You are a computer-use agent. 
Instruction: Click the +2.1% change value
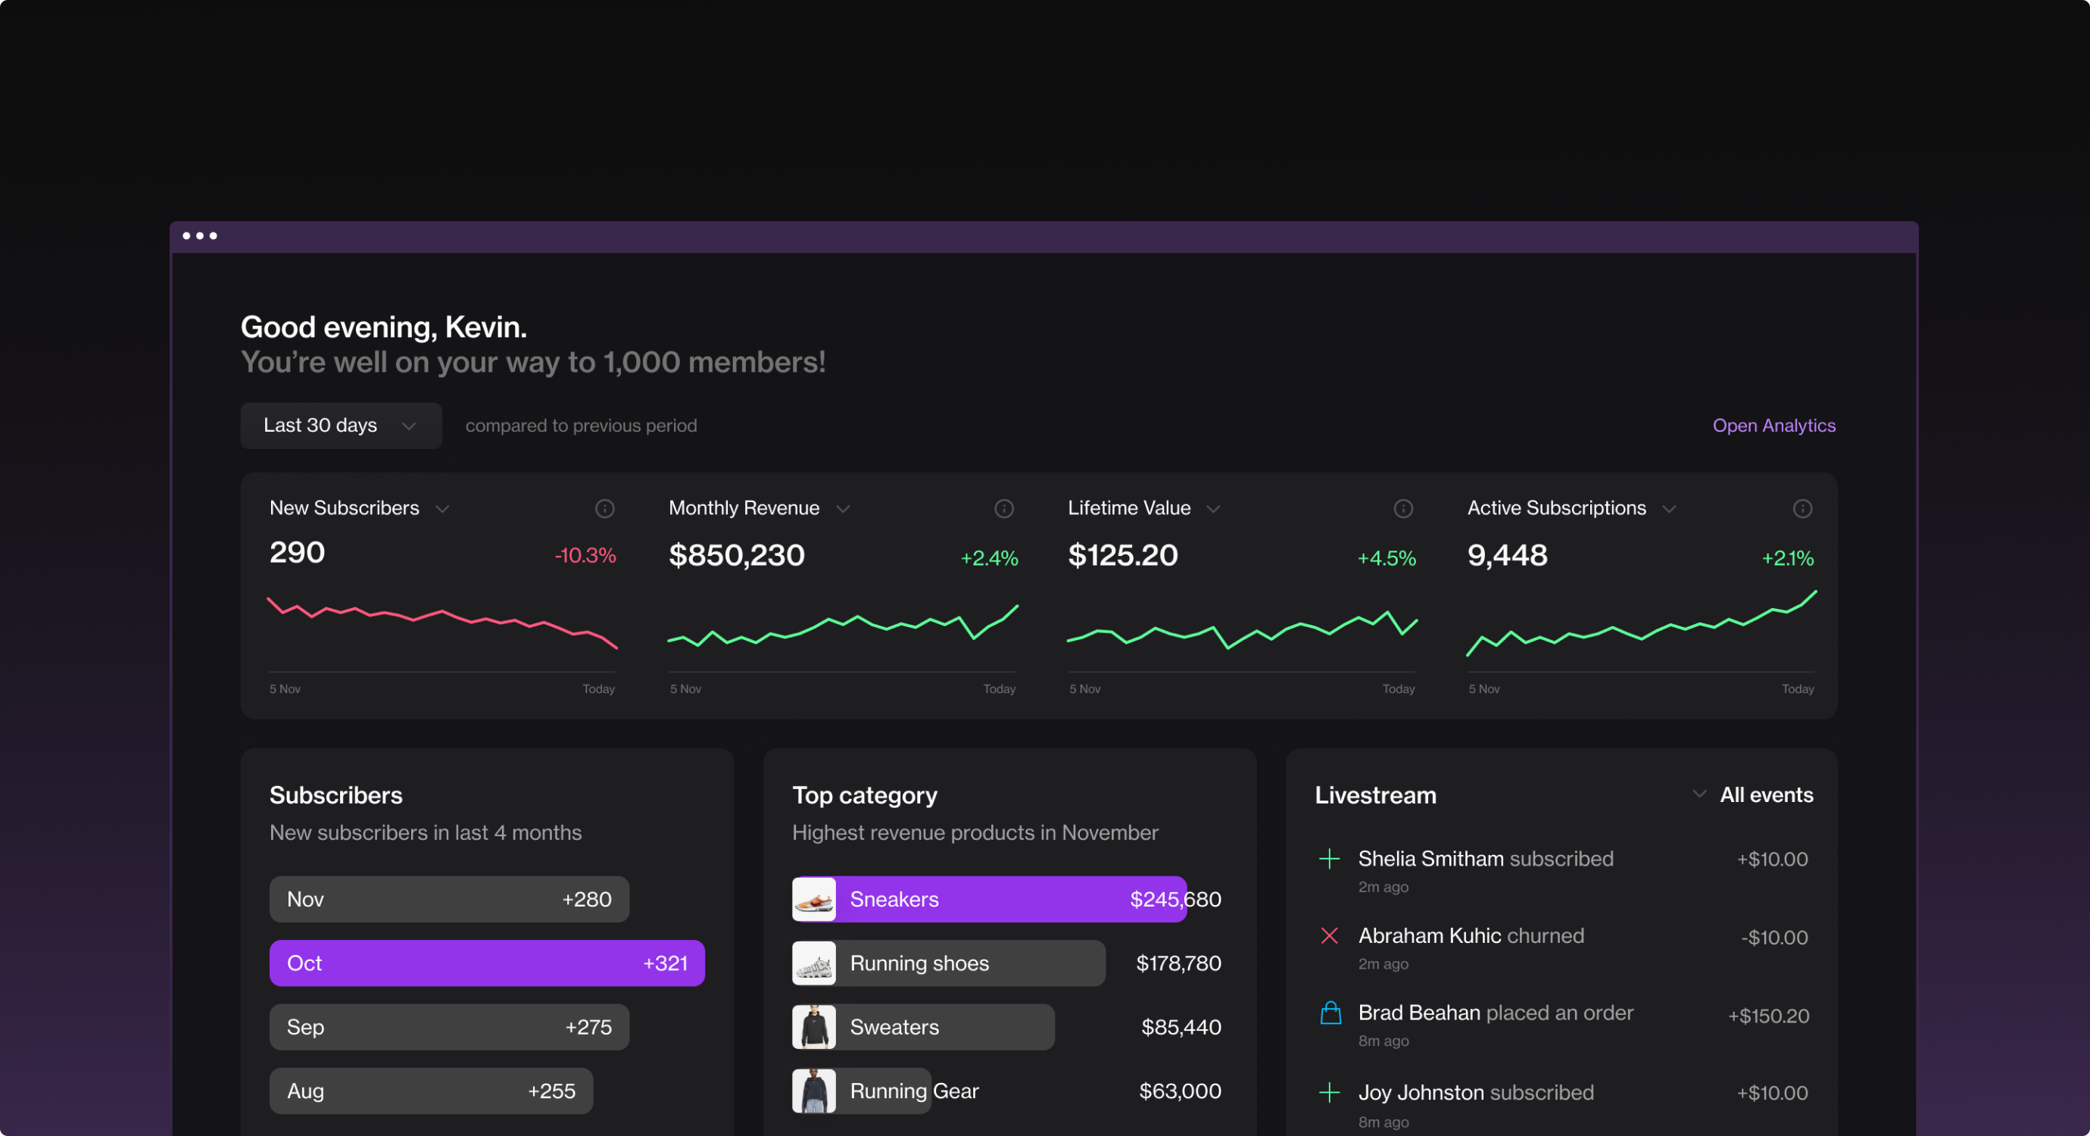pyautogui.click(x=1787, y=558)
